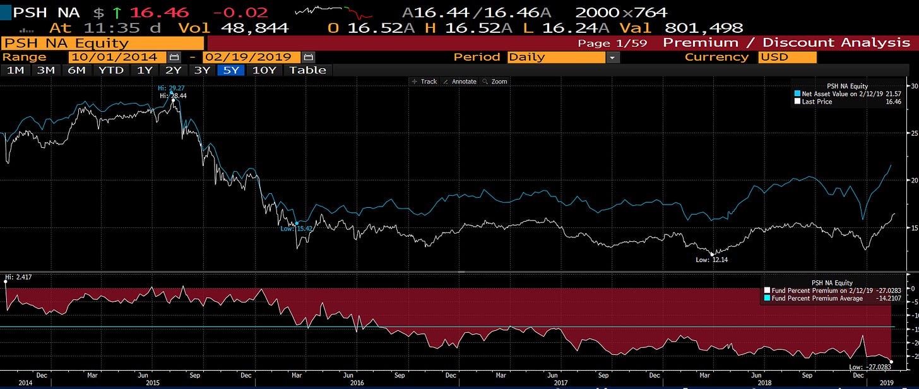919x389 pixels.
Task: Click the 2016 year axis label
Action: click(357, 383)
